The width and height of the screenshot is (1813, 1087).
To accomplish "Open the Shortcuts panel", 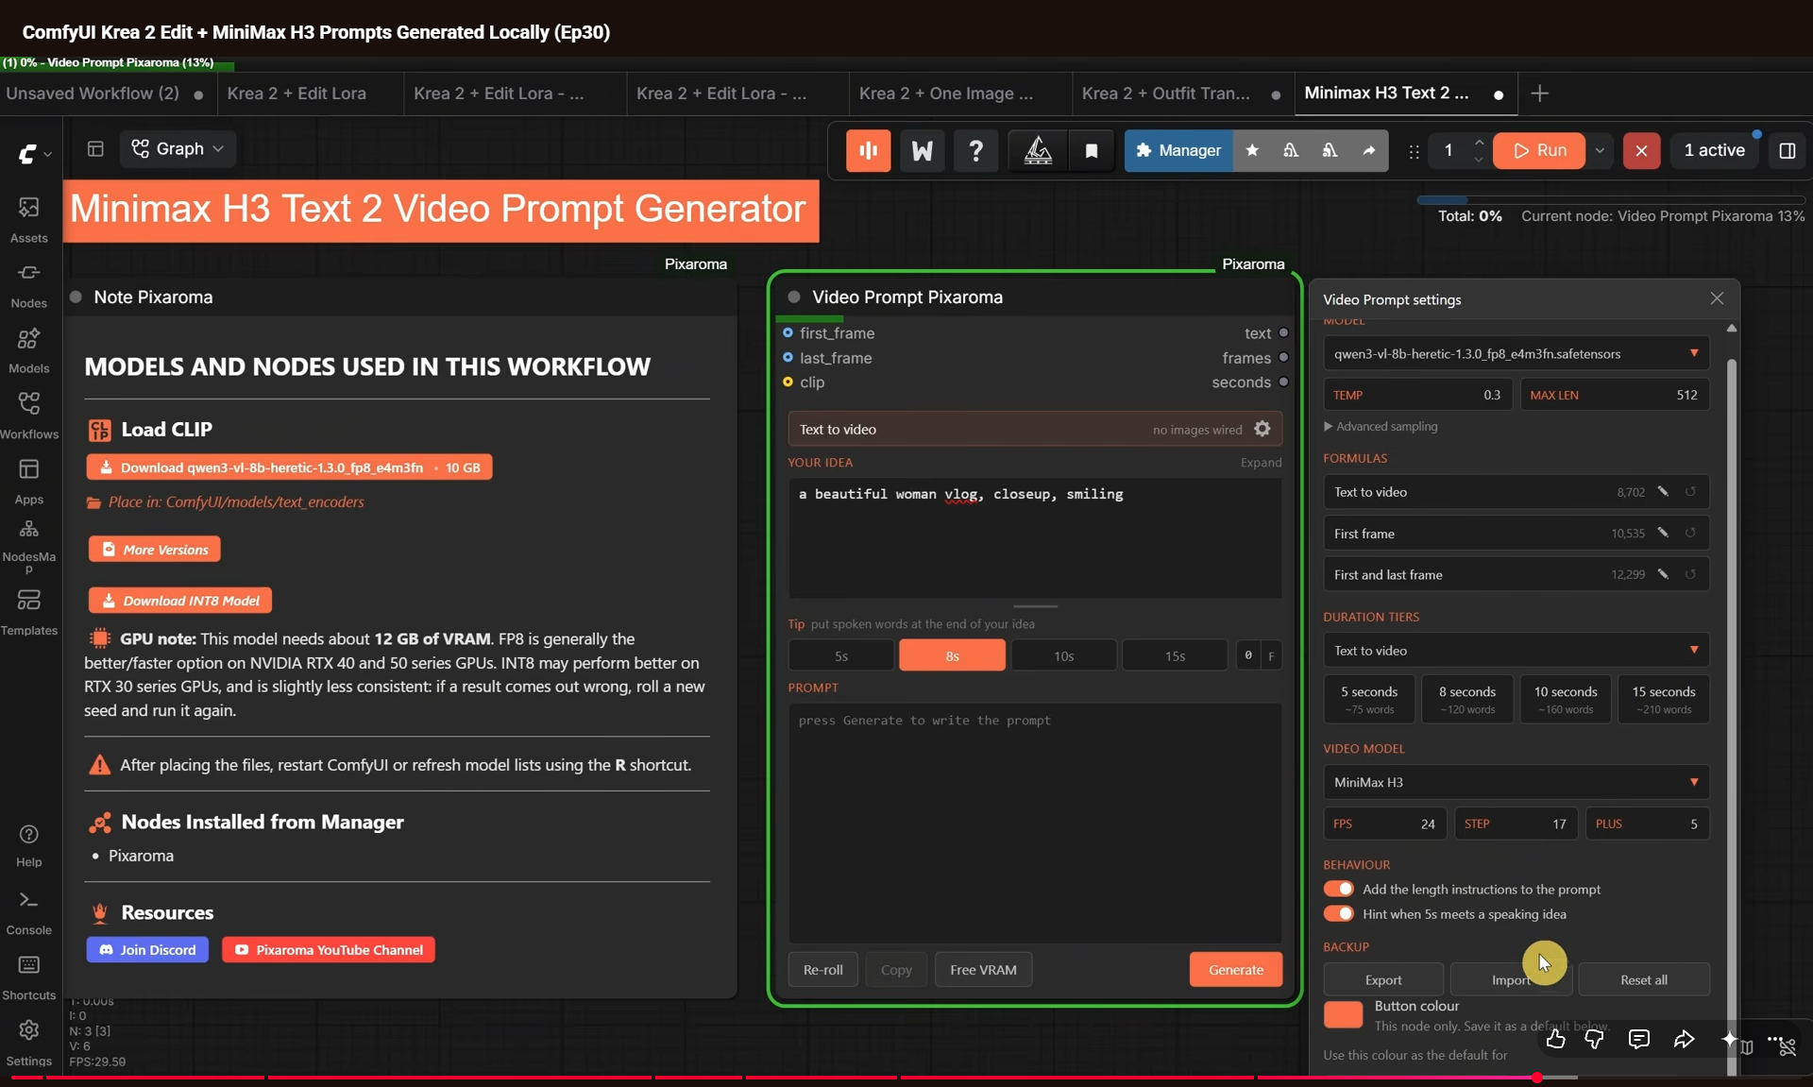I will [29, 977].
